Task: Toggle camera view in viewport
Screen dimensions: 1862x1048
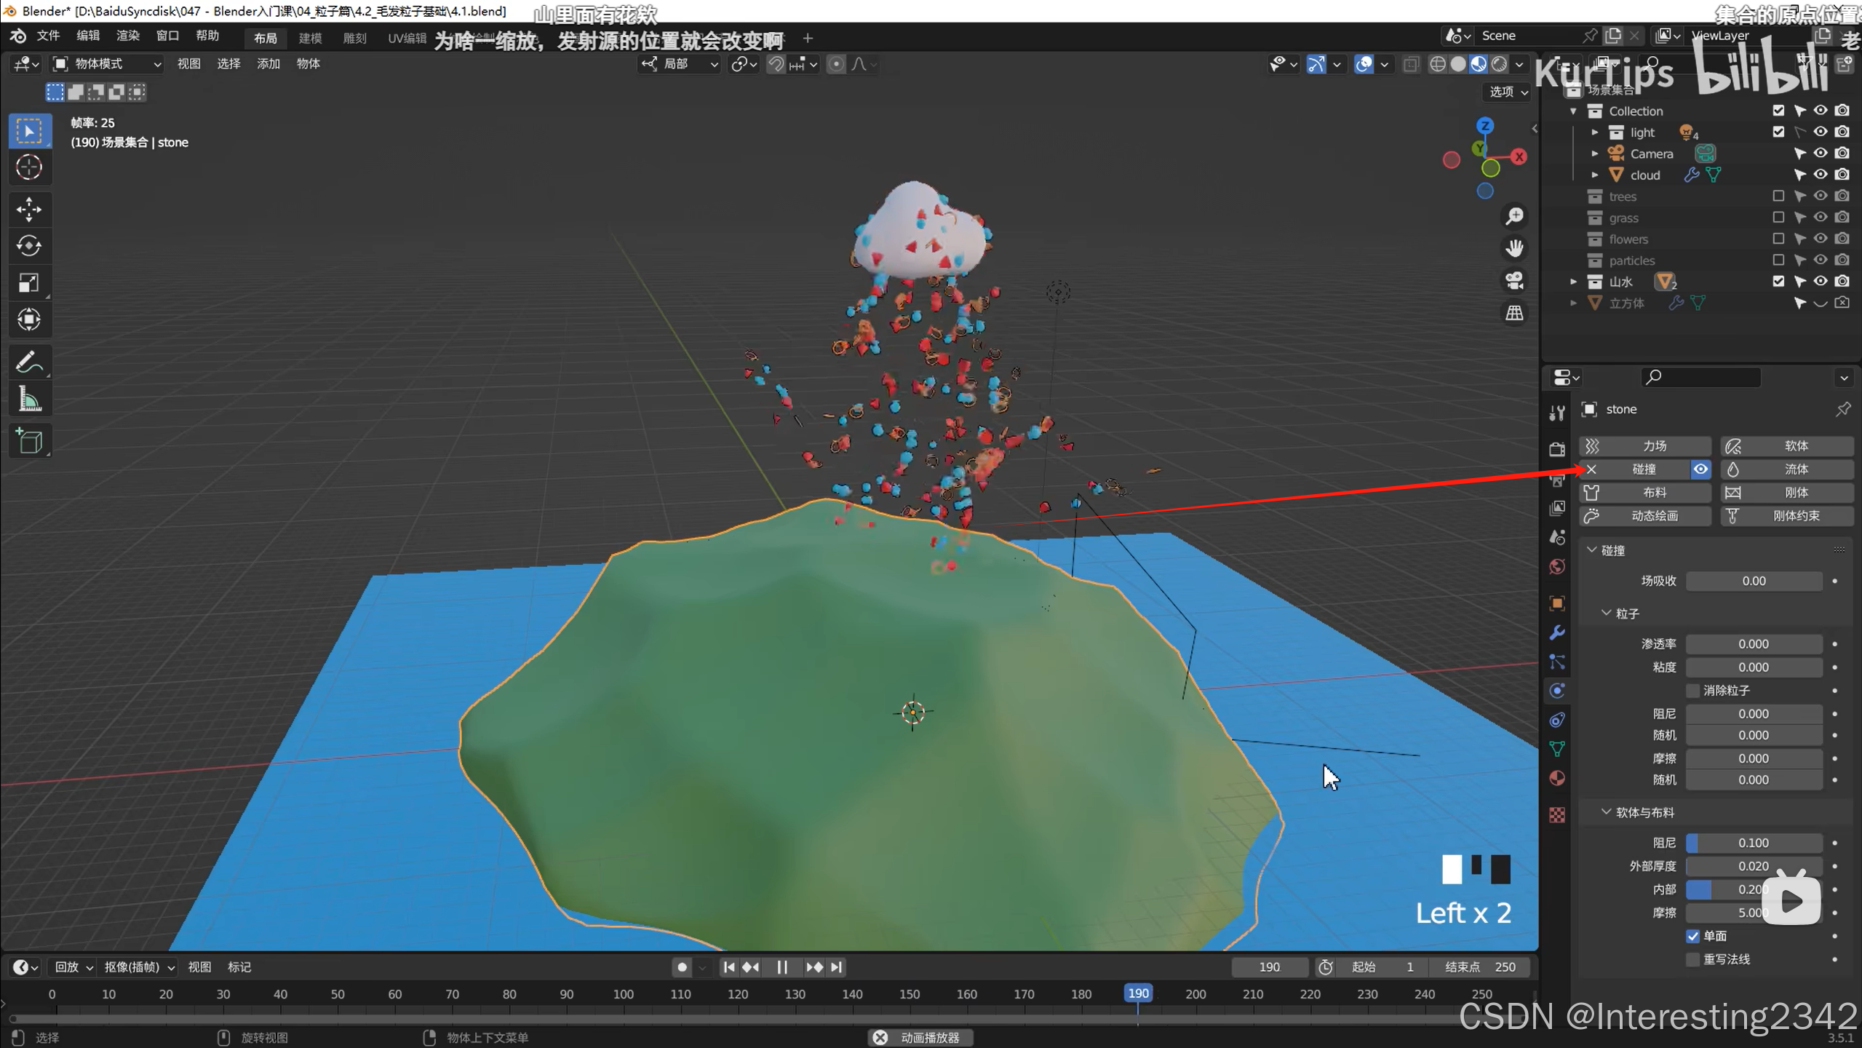Action: (x=1514, y=281)
